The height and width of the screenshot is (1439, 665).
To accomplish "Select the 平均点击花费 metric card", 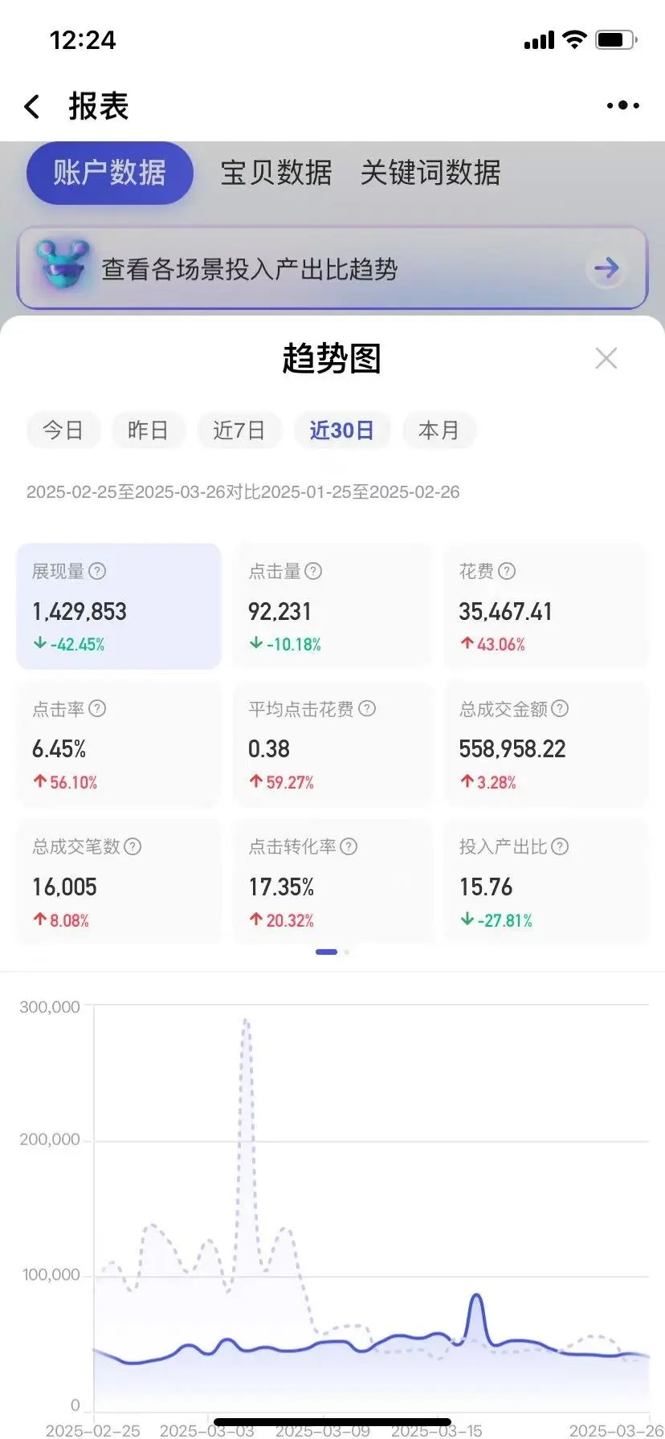I will (x=332, y=744).
